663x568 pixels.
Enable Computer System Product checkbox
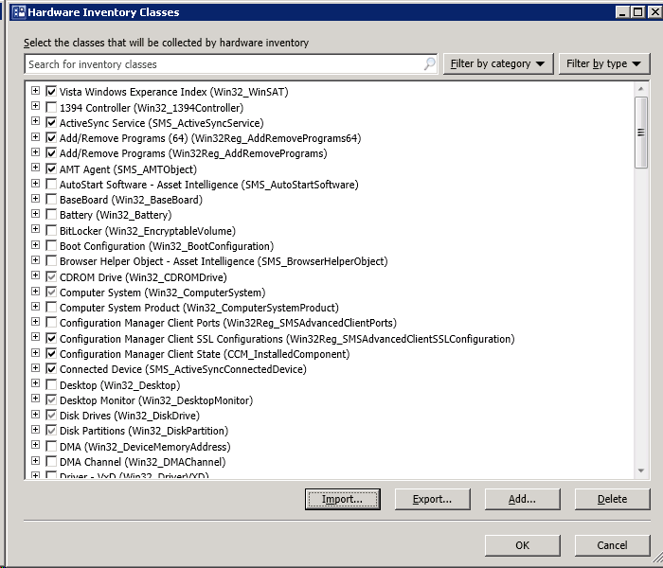[51, 308]
